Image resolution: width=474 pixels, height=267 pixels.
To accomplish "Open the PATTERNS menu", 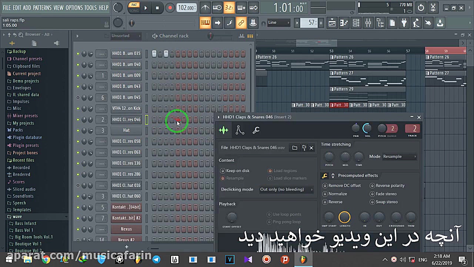I will (x=42, y=8).
